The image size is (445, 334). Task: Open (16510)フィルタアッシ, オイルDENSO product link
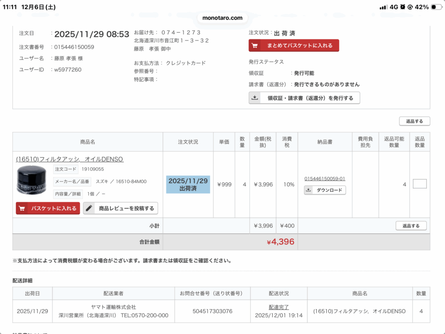(x=70, y=159)
